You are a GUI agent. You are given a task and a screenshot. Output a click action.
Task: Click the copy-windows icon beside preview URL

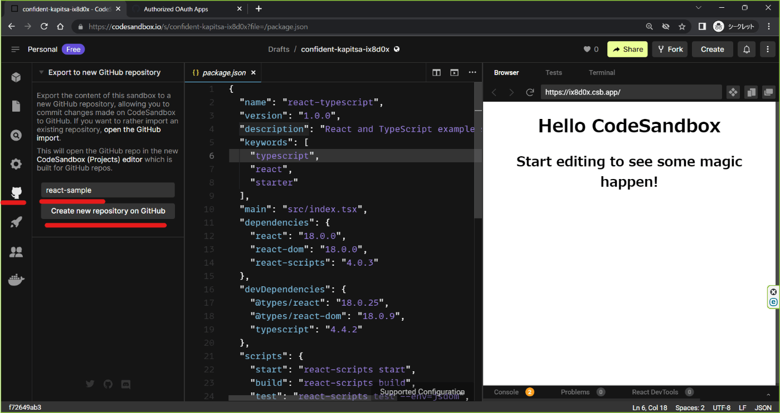[x=751, y=92]
